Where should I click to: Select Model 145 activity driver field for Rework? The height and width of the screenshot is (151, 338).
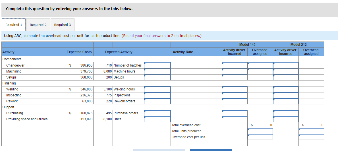click(x=235, y=101)
